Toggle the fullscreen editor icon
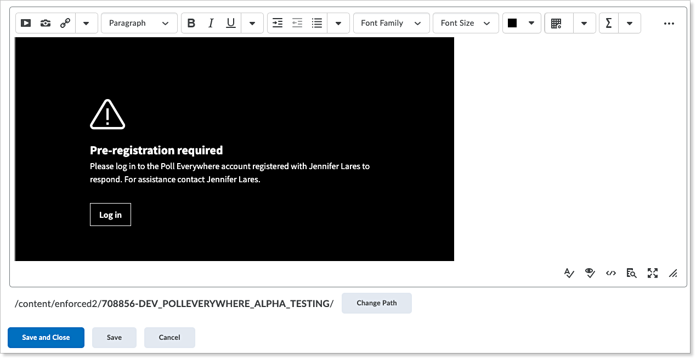696x359 pixels. tap(653, 273)
